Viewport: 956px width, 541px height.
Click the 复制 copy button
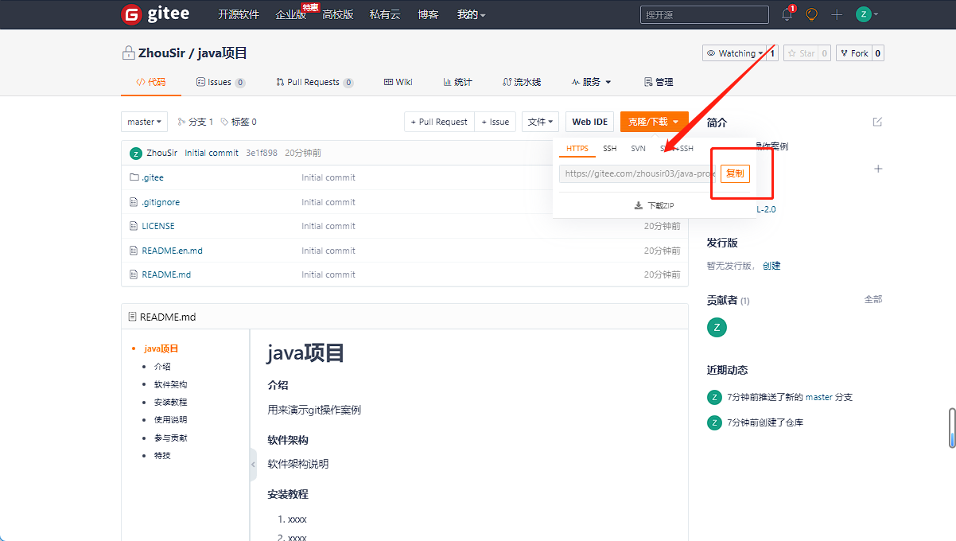[735, 173]
